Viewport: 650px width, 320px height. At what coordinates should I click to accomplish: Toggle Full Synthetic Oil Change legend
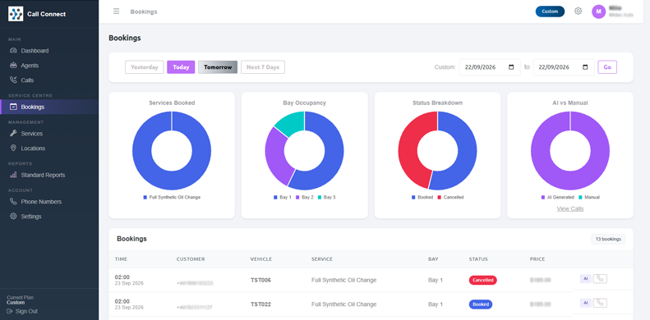pyautogui.click(x=172, y=198)
